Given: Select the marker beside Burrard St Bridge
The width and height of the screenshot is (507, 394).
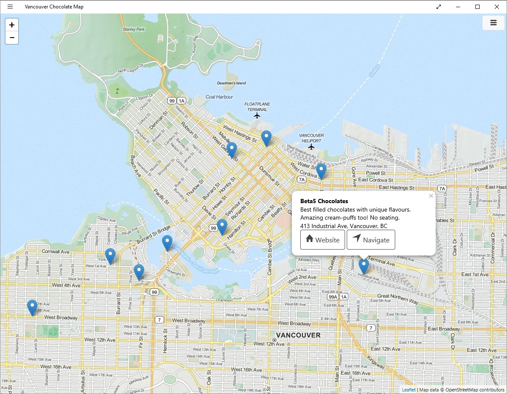Looking at the screenshot, I should (x=167, y=243).
